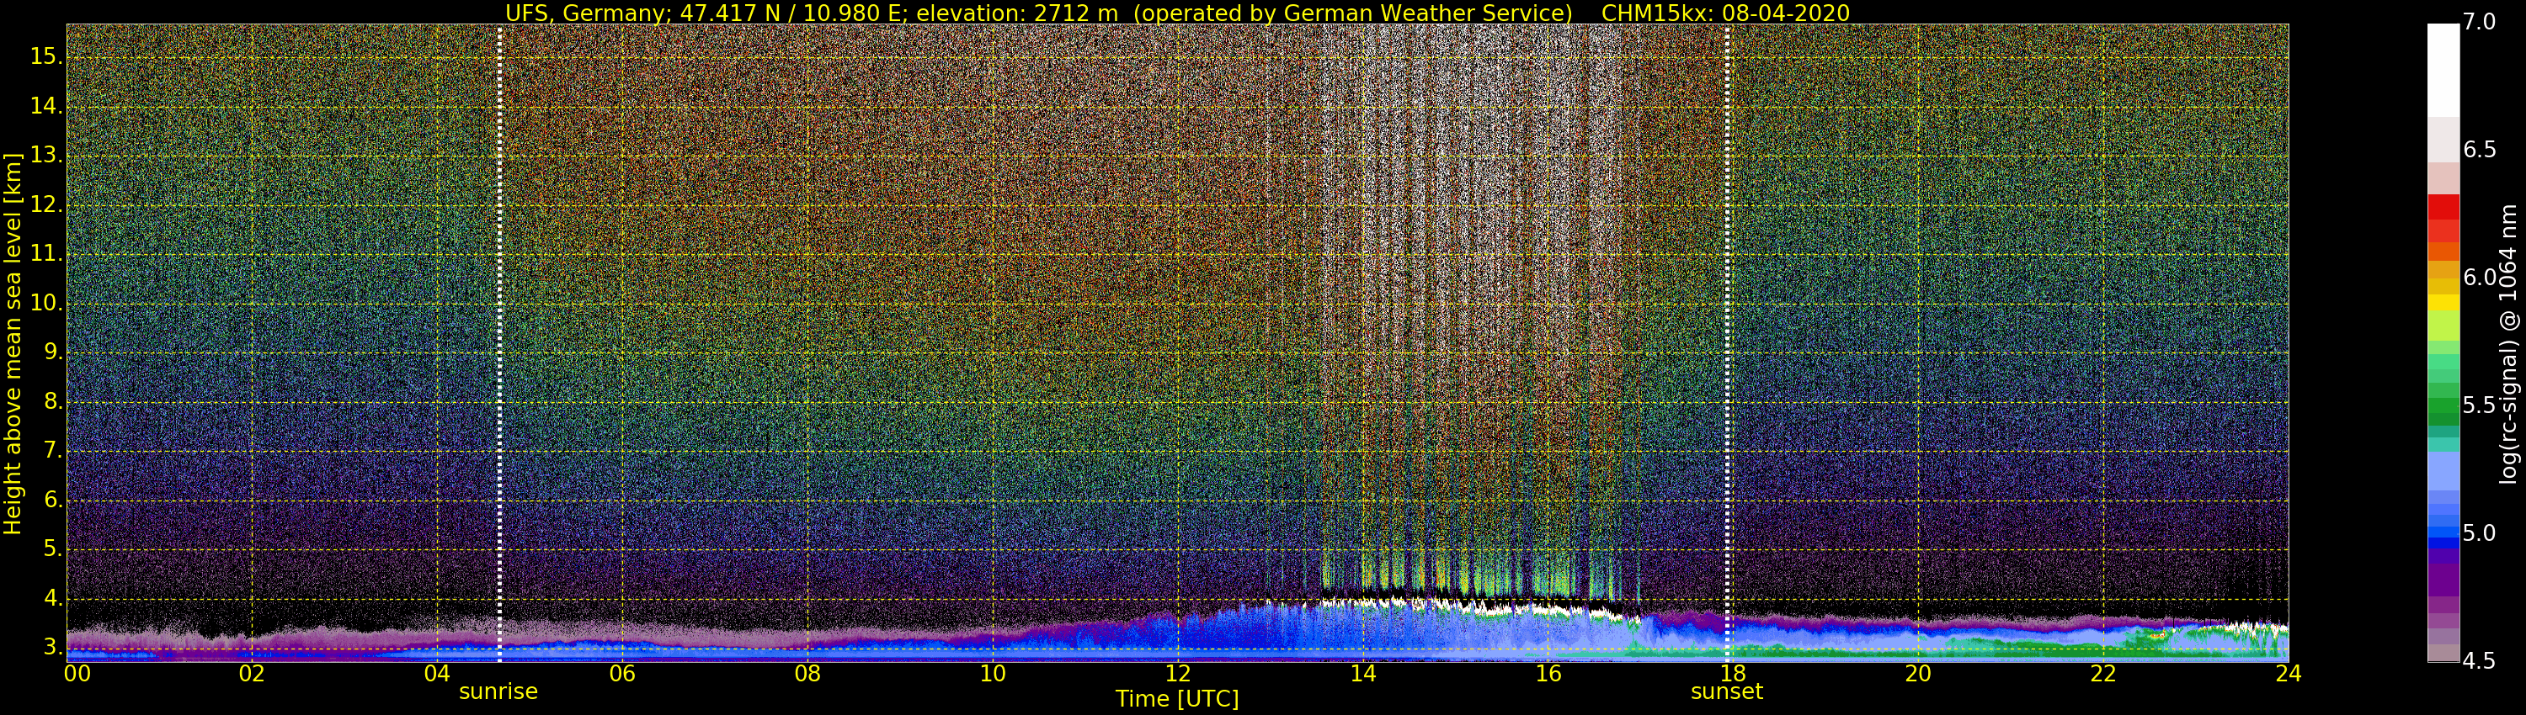Click the time tick '12' on time axis
Viewport: 2526px width, 715px height.
[x=1178, y=674]
